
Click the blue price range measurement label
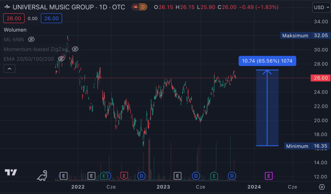[267, 61]
